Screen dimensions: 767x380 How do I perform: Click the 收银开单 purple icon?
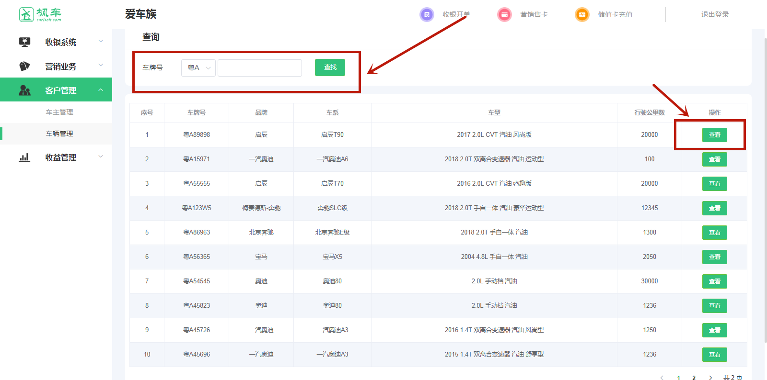coord(427,15)
